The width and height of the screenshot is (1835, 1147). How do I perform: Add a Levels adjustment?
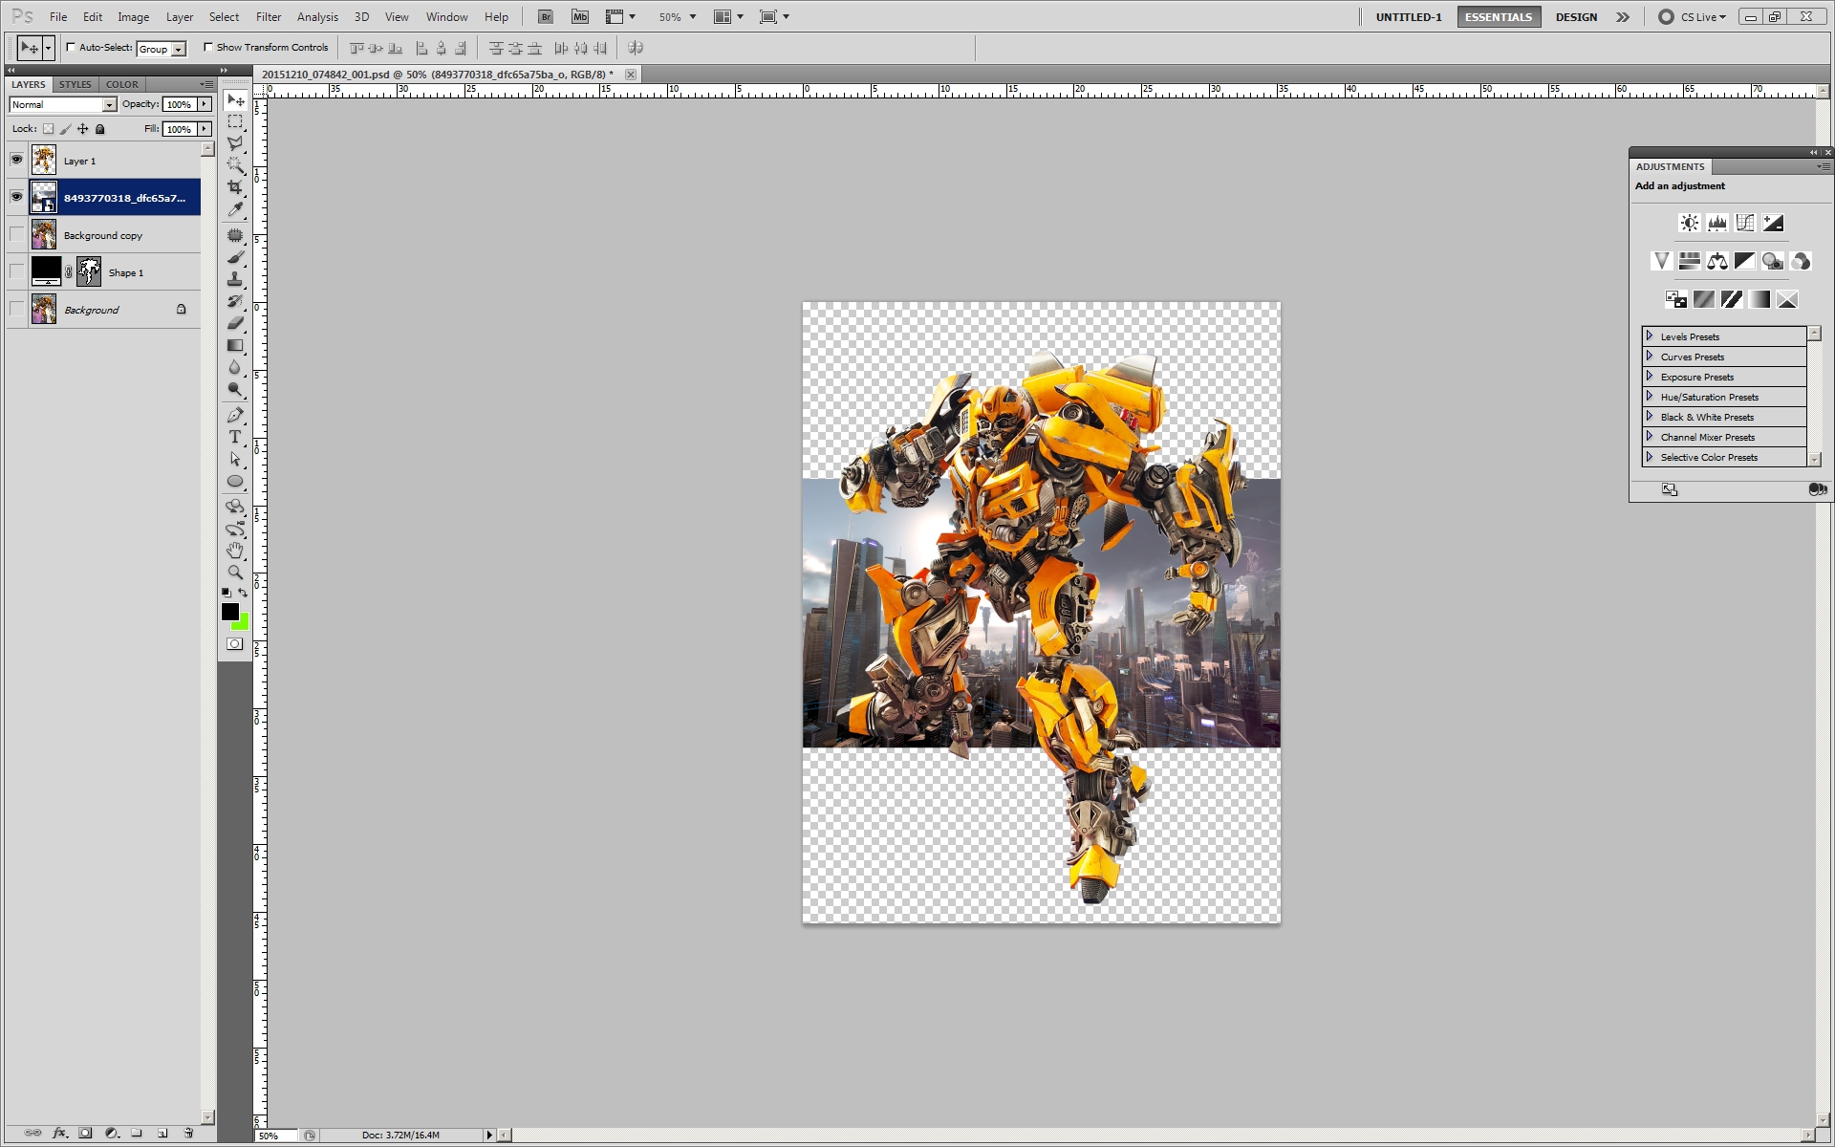click(x=1717, y=223)
